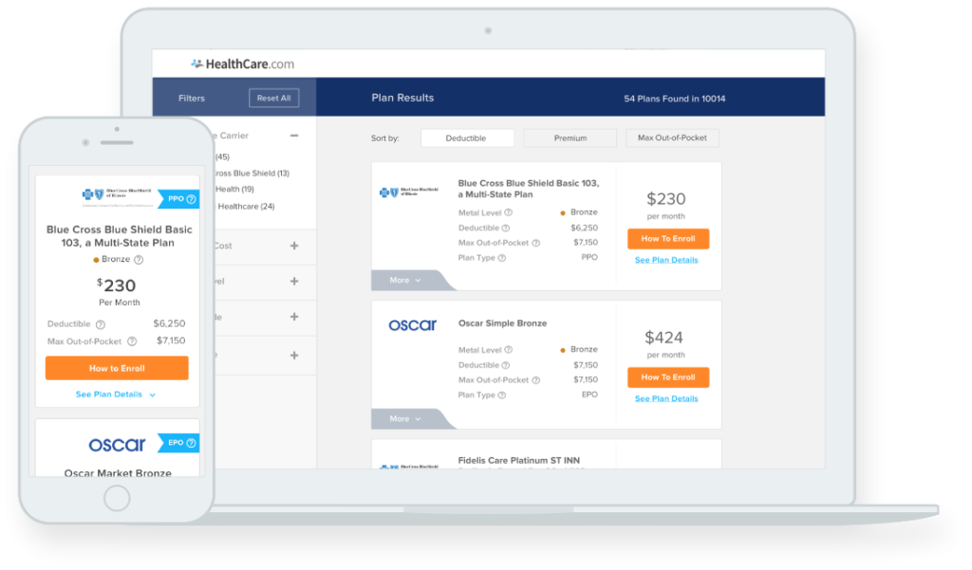Expand the Cost filter section
This screenshot has height=570, width=972.
pos(294,246)
